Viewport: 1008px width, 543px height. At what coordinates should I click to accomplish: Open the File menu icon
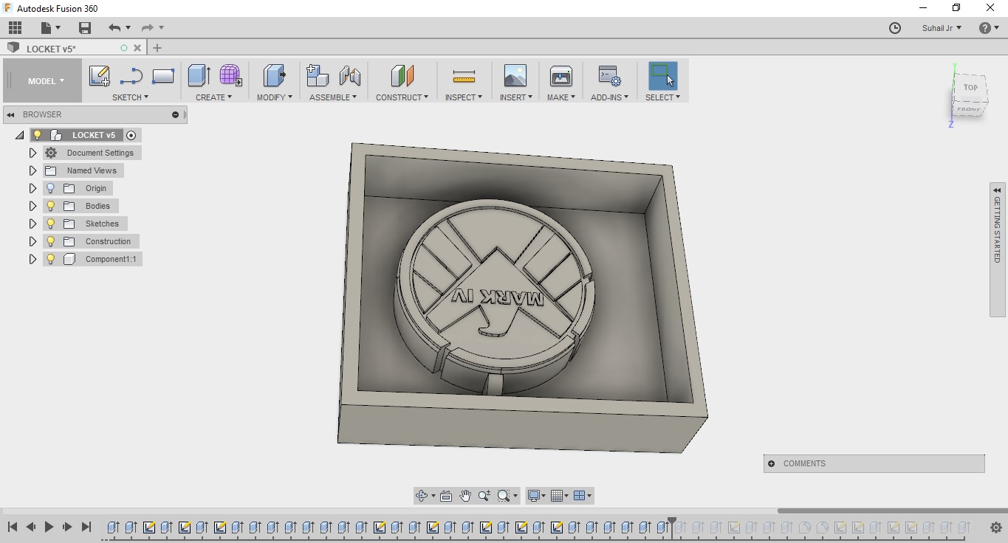click(x=50, y=28)
